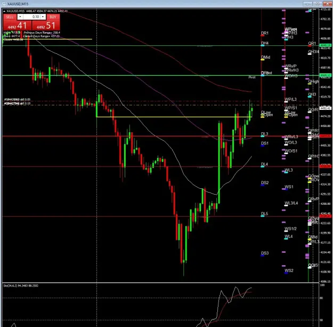The height and width of the screenshot is (327, 333).
Task: Click the 4492 41 sell price tile
Action: pos(17,26)
